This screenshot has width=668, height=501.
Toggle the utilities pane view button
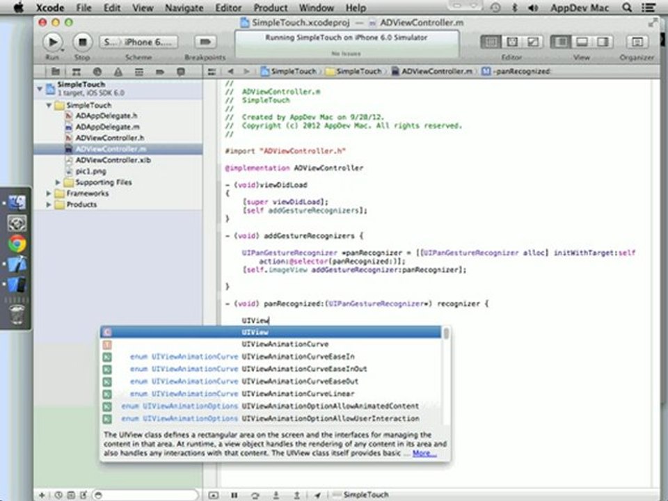pos(603,42)
